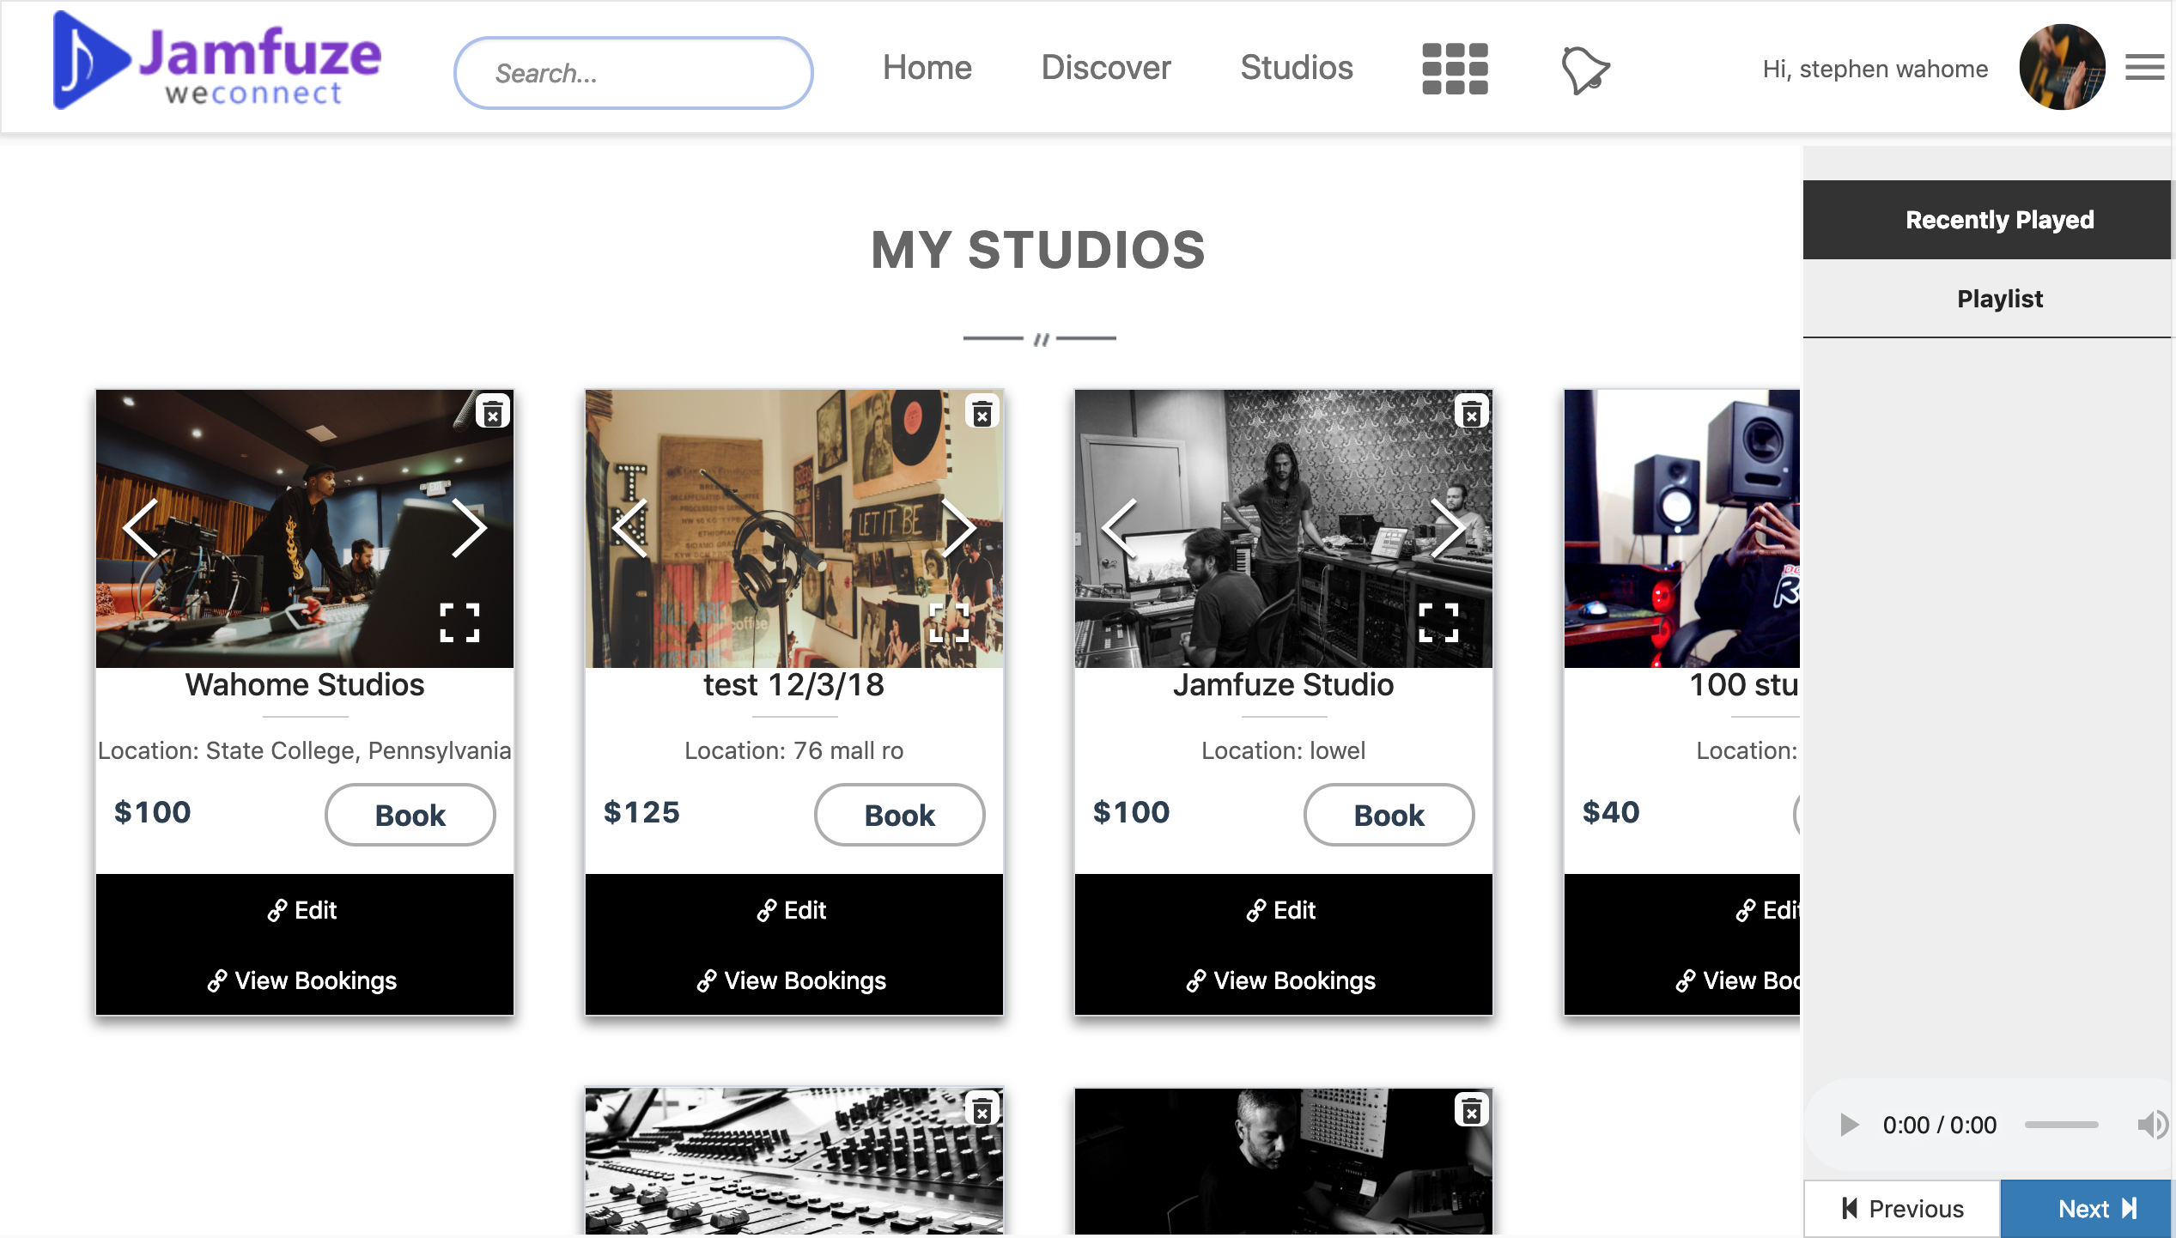Click the user profile avatar

2061,67
